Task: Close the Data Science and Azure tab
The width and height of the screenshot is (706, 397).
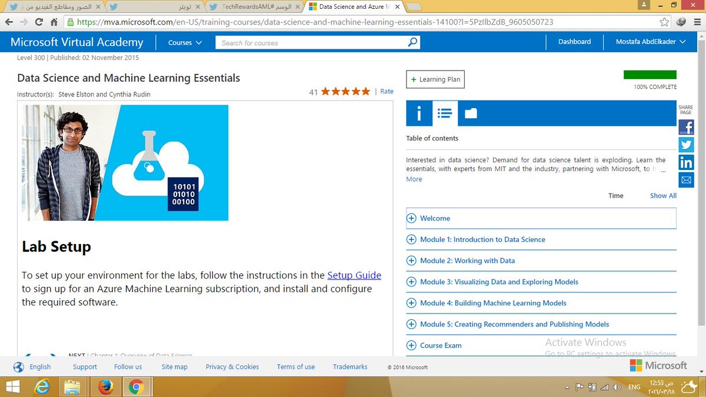Action: point(397,7)
